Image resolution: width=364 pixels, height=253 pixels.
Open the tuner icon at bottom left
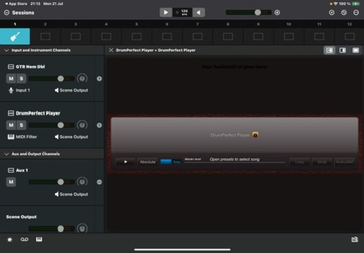pos(10,240)
